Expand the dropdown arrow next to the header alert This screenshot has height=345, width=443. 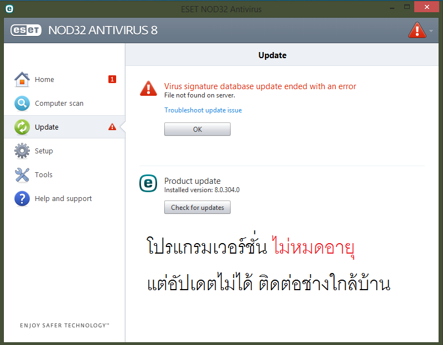[x=431, y=31]
